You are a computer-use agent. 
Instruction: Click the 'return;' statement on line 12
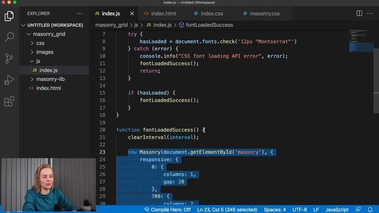click(x=150, y=71)
